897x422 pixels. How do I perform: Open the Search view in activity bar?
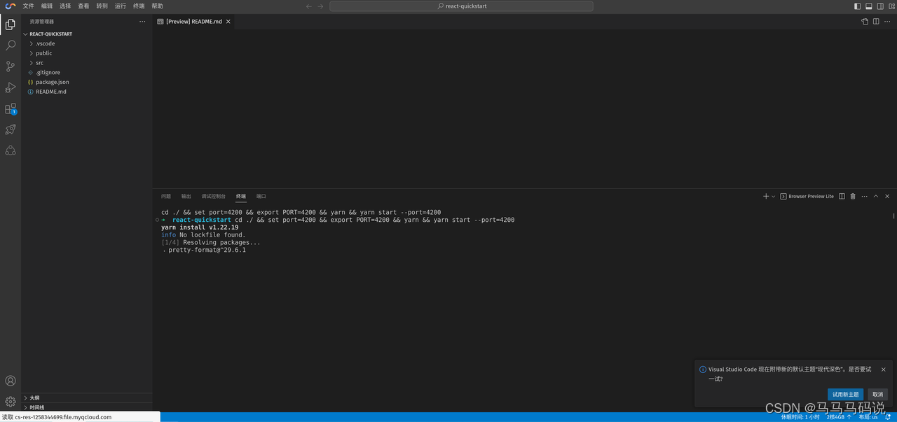coord(11,45)
